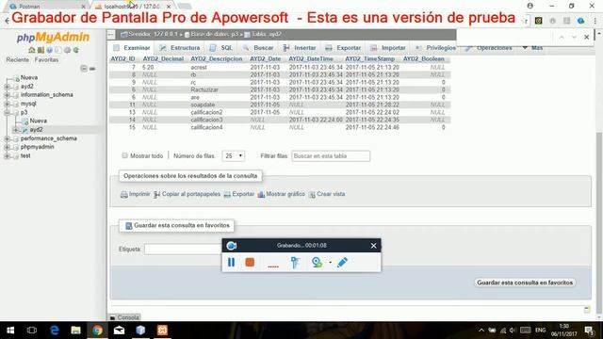Open Task View on taskbar
Screen dimensions: 603x339
(x=32, y=331)
